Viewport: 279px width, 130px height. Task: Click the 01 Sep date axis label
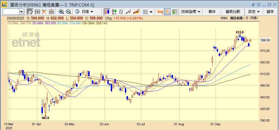(215, 124)
